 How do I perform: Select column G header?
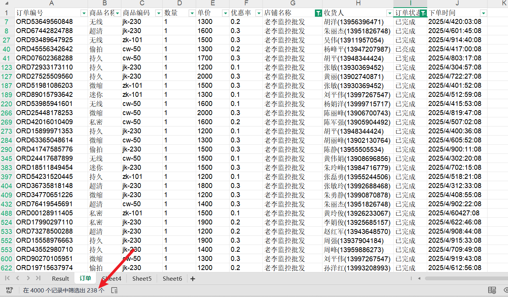coord(293,3)
